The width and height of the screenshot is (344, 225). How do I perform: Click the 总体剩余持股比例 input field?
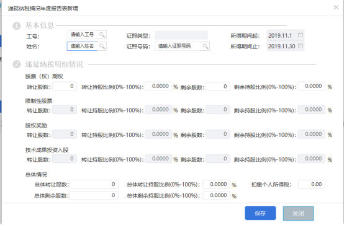pyautogui.click(x=217, y=195)
